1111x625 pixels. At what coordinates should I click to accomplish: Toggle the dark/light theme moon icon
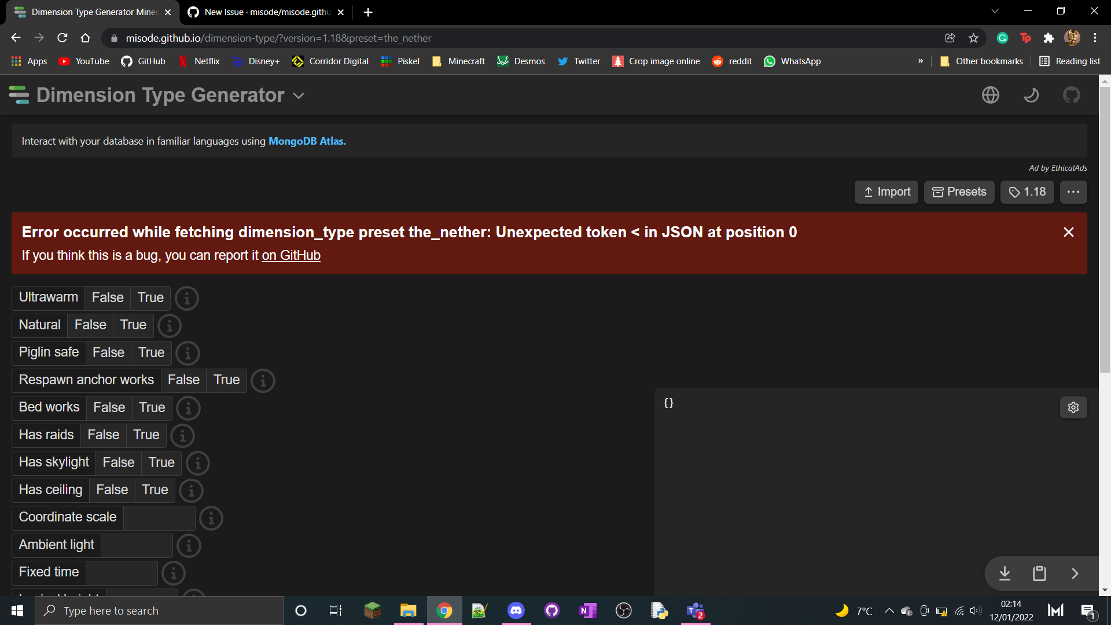1032,95
